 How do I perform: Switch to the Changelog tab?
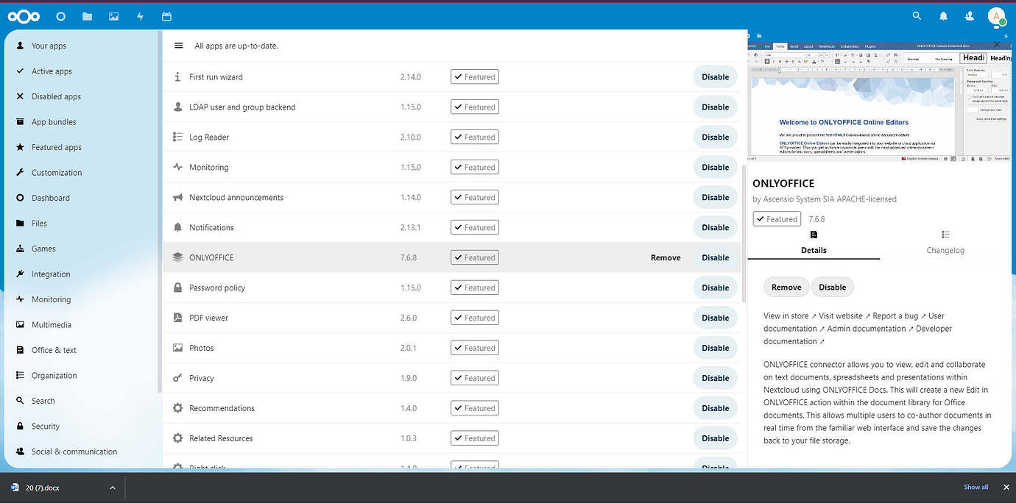(945, 242)
